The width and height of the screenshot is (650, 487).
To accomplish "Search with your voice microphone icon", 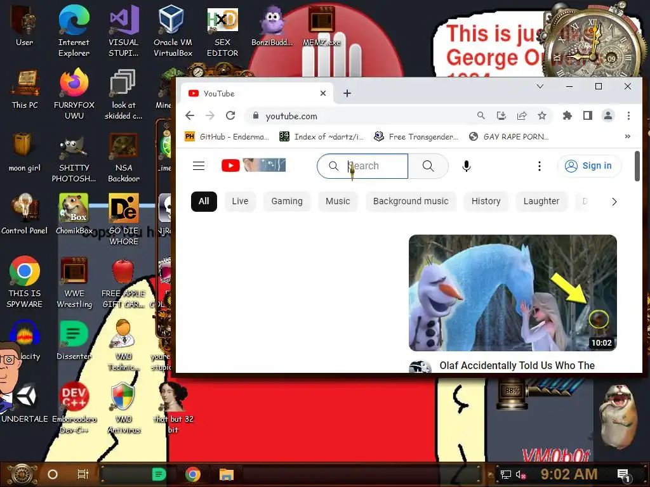I will coord(467,166).
